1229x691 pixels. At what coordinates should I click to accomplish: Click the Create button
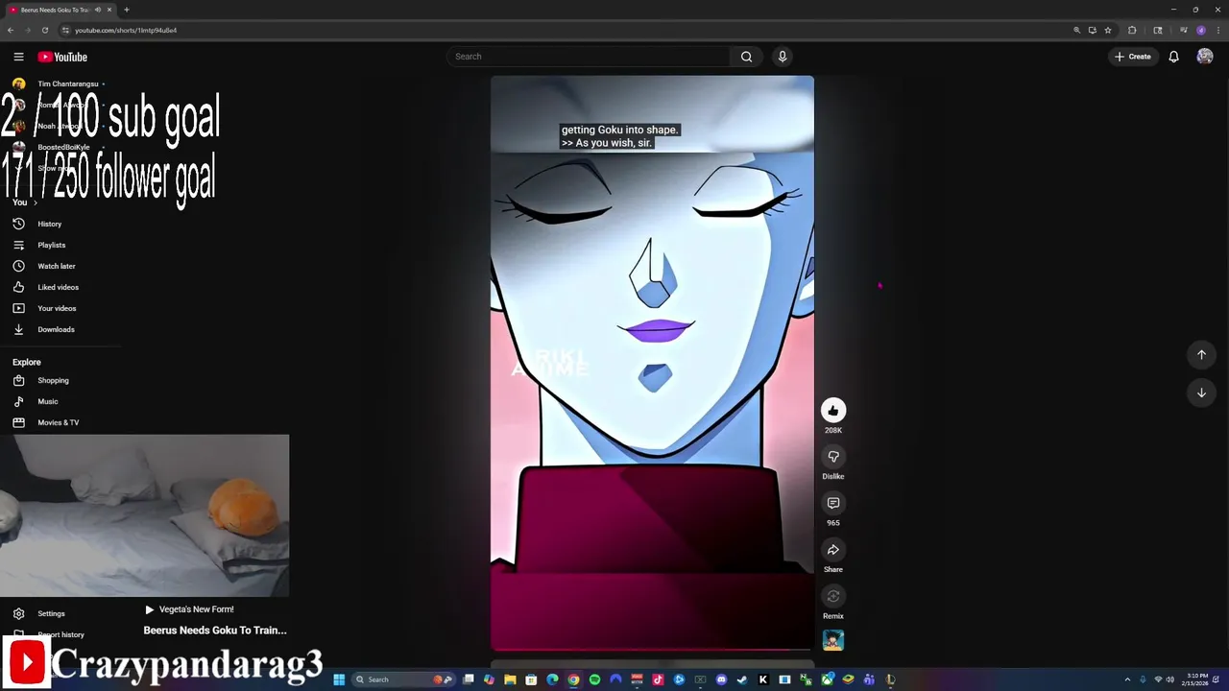click(1133, 57)
